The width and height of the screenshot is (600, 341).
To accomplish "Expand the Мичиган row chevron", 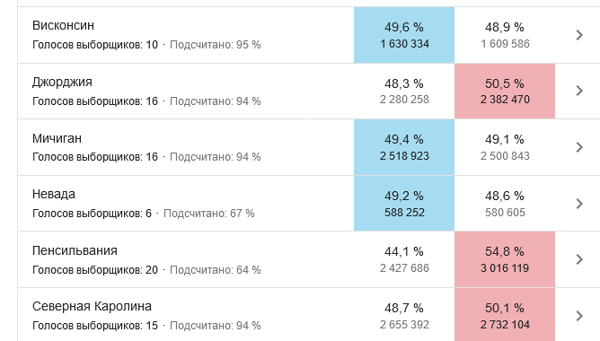I will 579,147.
